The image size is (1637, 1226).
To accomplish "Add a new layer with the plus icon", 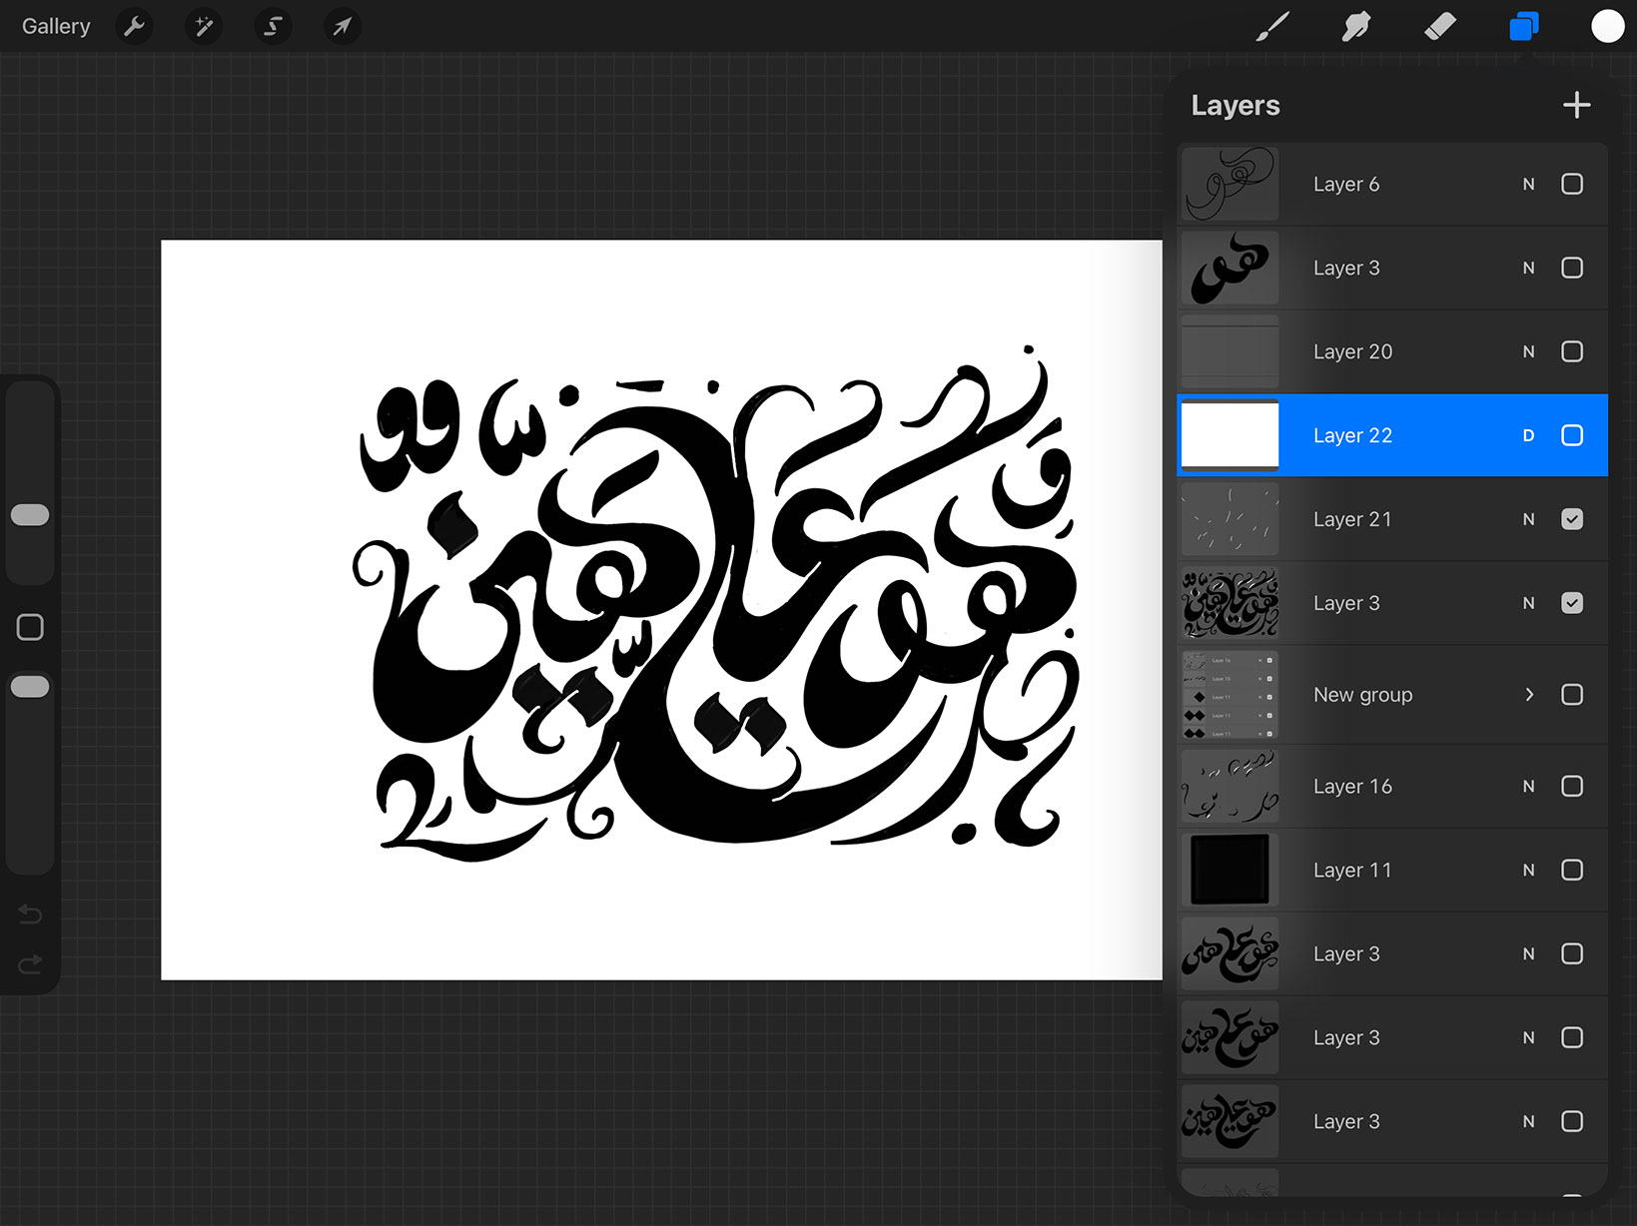I will [1576, 104].
